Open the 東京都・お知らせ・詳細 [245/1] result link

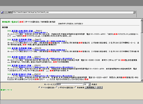[x=21, y=74]
